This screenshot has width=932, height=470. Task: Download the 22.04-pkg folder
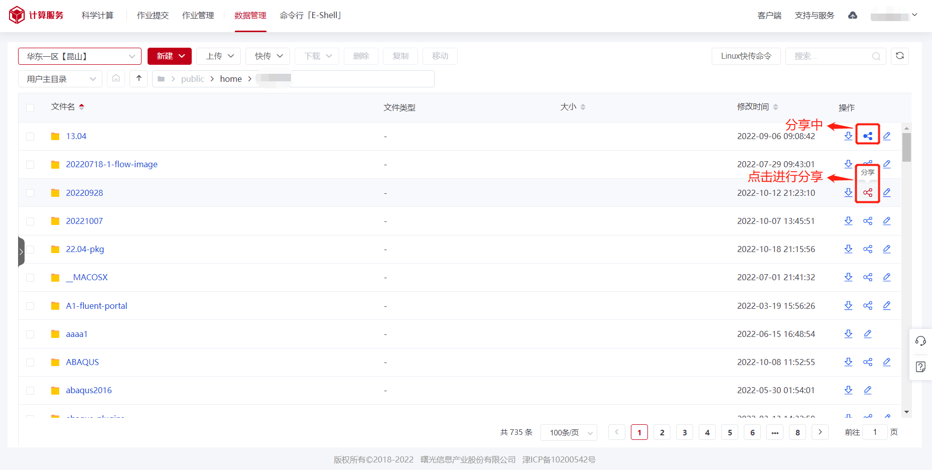tap(848, 249)
